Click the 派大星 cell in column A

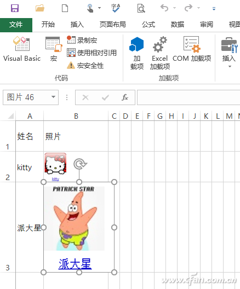(30, 227)
